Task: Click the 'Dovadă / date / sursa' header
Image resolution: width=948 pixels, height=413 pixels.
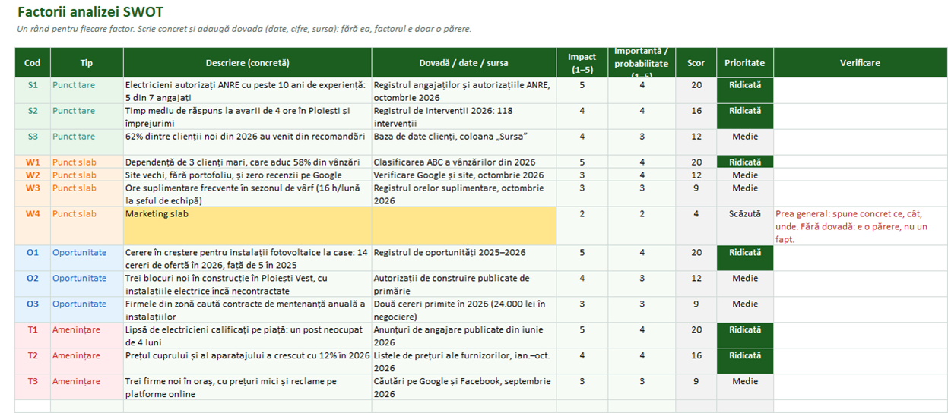Action: pos(464,63)
